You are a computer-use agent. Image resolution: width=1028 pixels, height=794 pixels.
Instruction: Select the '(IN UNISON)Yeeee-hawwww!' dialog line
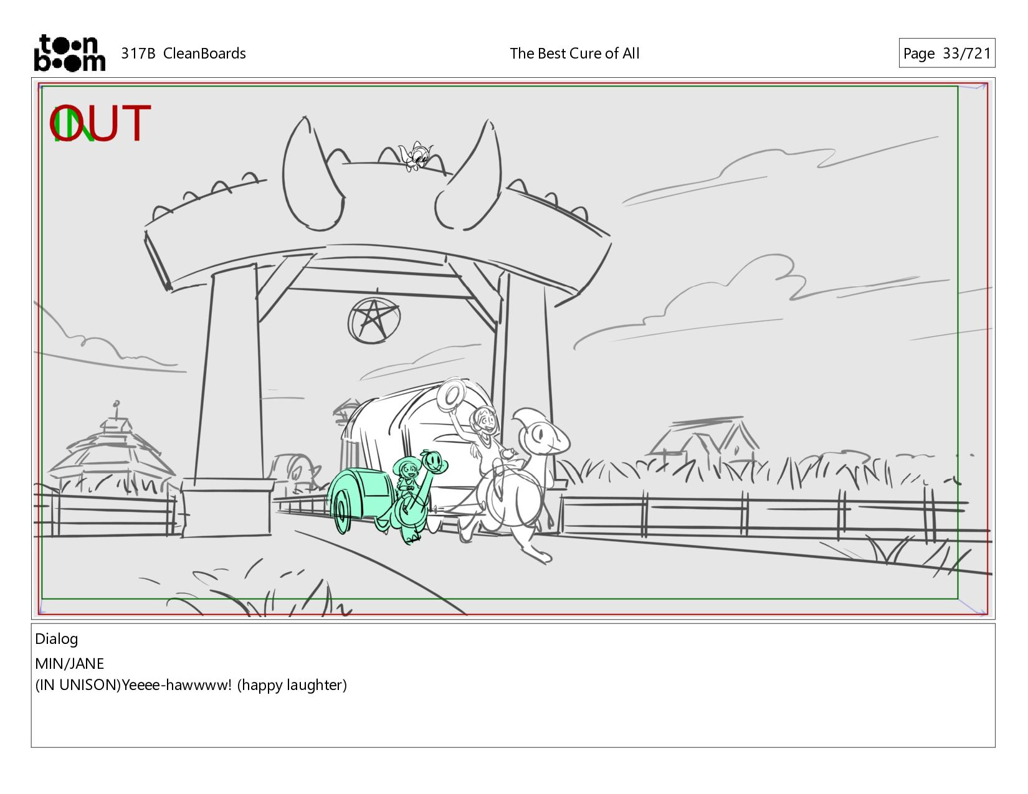tap(191, 685)
